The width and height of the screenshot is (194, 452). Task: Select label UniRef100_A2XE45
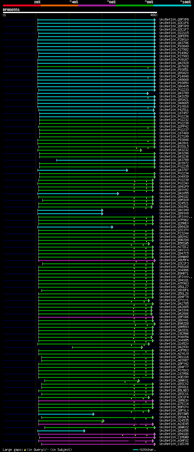(x=174, y=424)
